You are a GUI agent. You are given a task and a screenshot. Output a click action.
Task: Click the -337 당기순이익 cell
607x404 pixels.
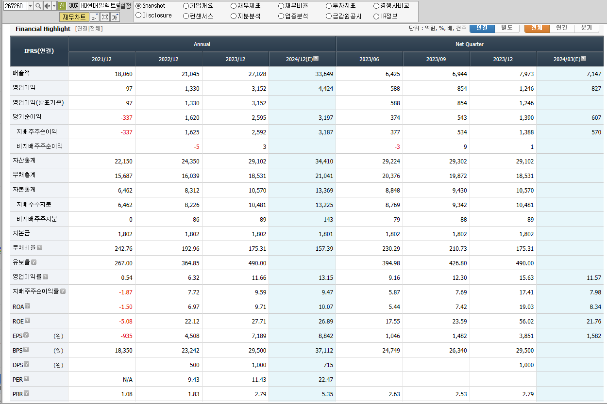point(102,117)
